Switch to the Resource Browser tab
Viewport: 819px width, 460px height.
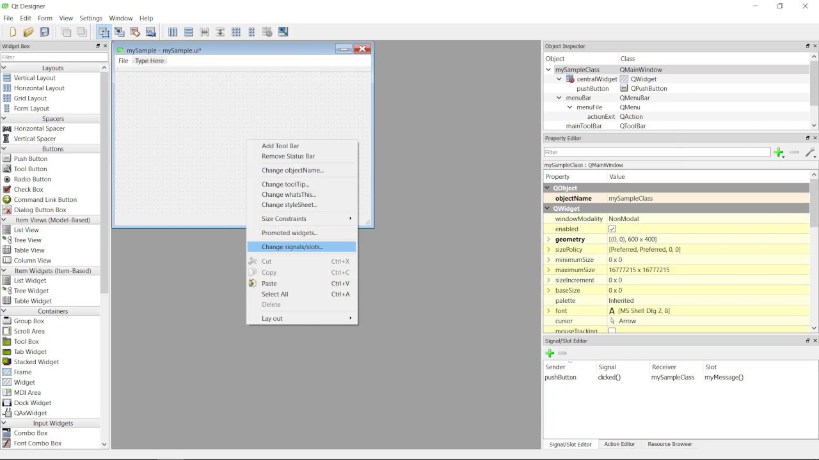click(670, 444)
